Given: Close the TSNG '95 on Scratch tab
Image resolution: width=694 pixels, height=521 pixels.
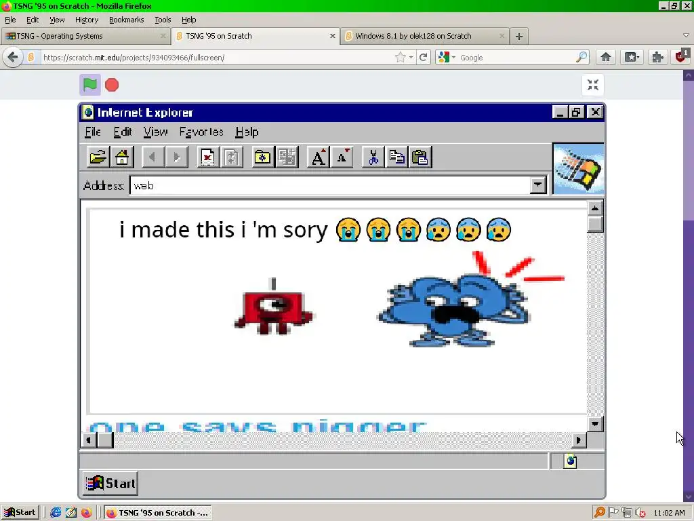Looking at the screenshot, I should coord(332,36).
